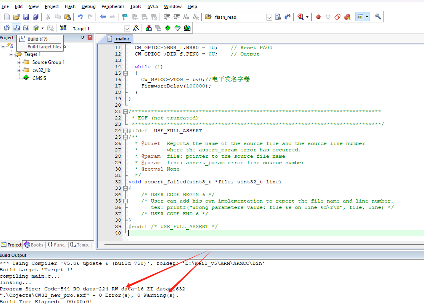Switch to the Temp... tab
The image size is (424, 306).
click(x=81, y=245)
